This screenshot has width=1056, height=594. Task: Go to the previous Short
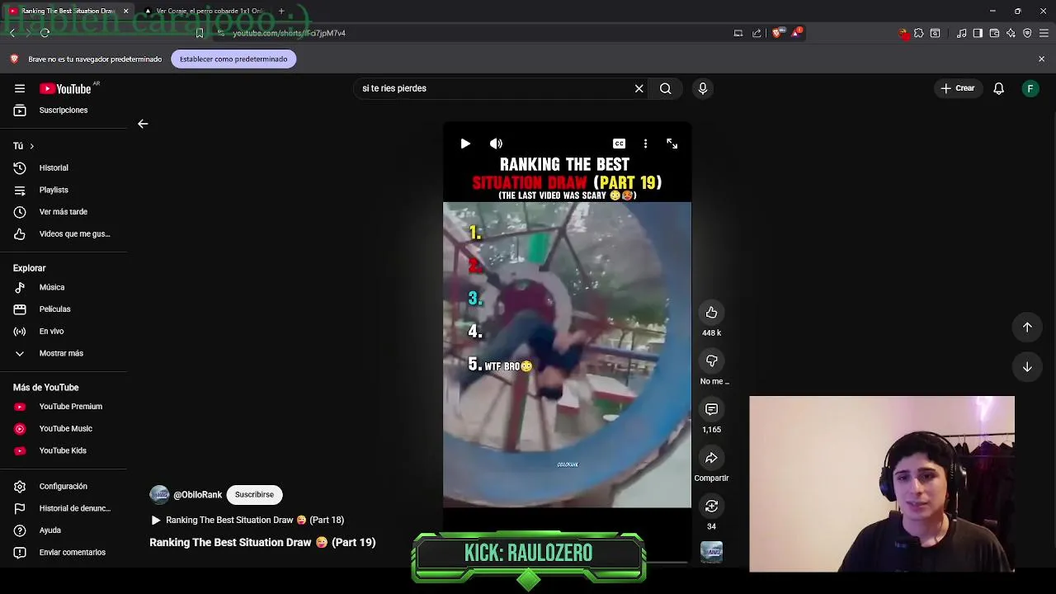[1027, 328]
